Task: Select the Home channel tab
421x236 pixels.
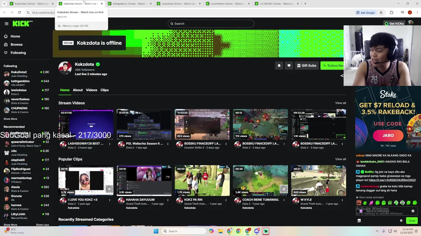Action: coord(65,90)
